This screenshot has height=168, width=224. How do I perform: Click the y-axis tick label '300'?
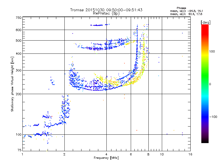18,71
